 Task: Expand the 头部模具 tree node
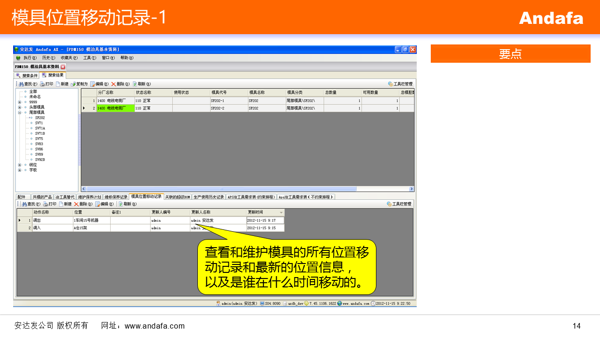coord(20,107)
